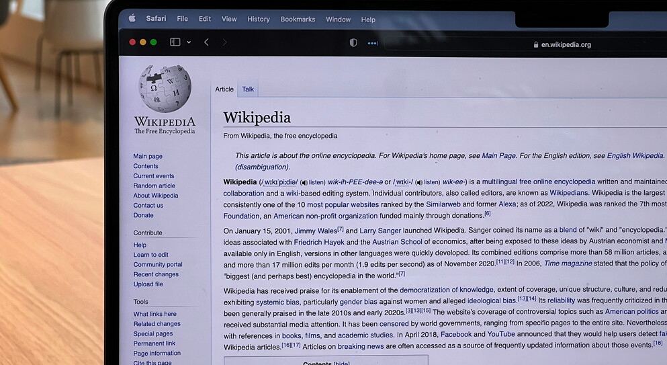The image size is (667, 365).
Task: Play second listen speaker icon
Action: 419,182
